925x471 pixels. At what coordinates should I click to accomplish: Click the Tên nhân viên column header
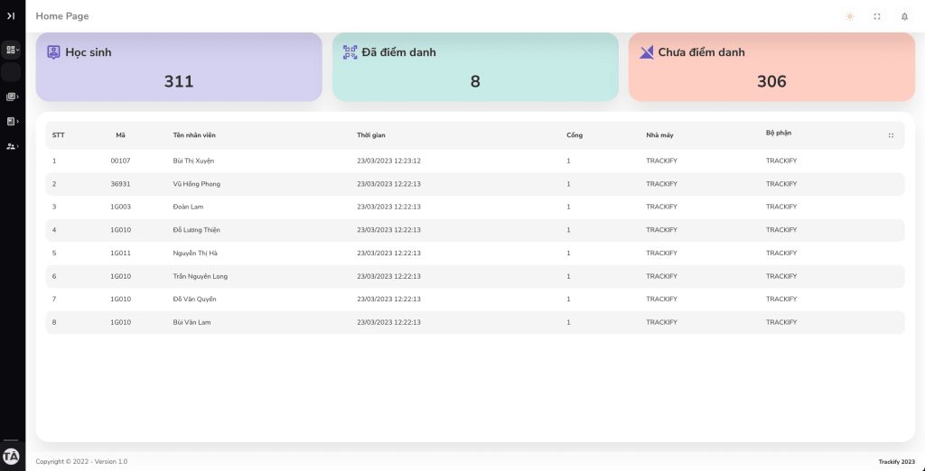[x=194, y=135]
